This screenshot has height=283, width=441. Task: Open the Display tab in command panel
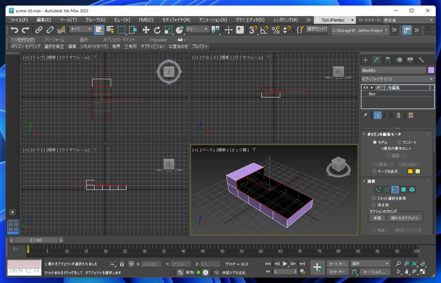click(410, 60)
